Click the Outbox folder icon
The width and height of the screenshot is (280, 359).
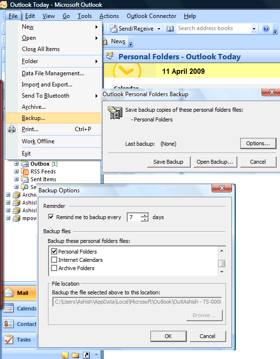pyautogui.click(x=25, y=164)
